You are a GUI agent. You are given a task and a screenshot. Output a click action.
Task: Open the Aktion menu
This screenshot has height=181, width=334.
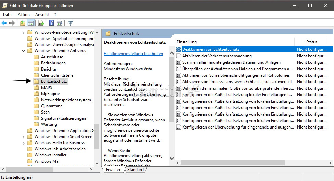pyautogui.click(x=24, y=15)
